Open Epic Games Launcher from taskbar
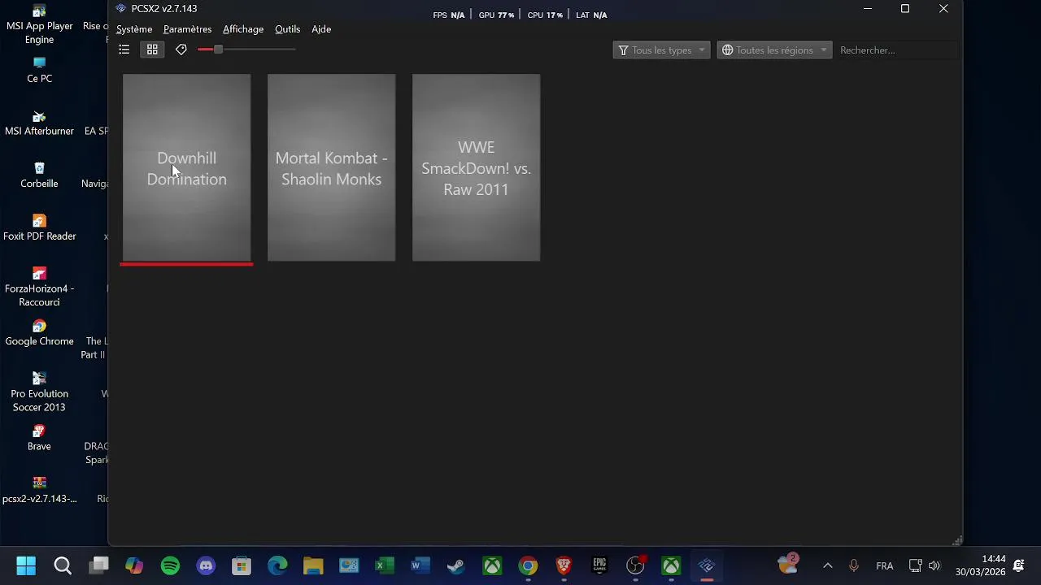The image size is (1041, 585). tap(599, 565)
